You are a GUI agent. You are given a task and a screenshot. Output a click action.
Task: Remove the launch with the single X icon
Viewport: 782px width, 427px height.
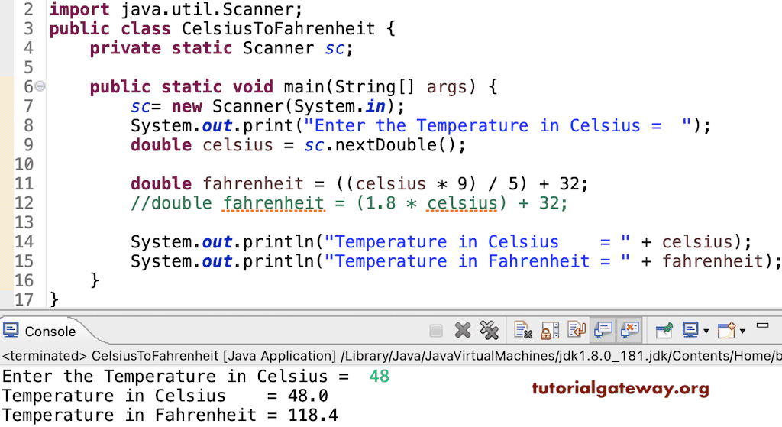point(463,330)
